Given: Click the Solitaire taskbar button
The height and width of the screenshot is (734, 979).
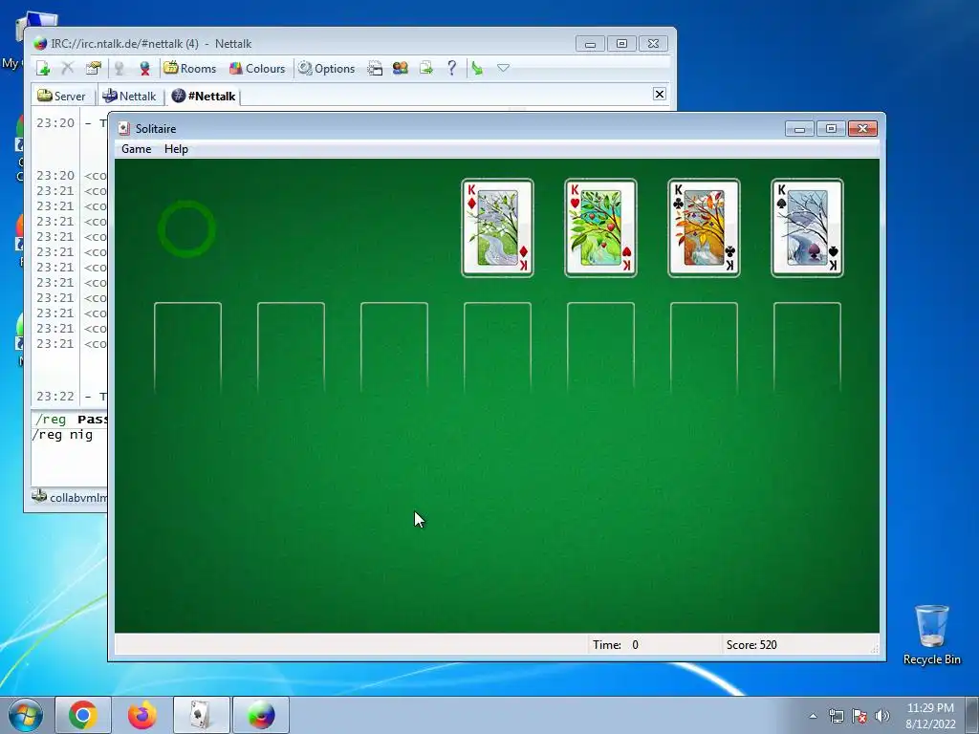Looking at the screenshot, I should point(201,715).
